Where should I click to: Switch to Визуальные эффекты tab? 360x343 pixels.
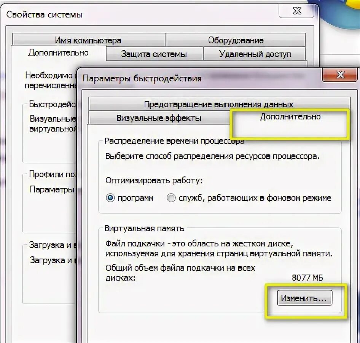point(159,118)
